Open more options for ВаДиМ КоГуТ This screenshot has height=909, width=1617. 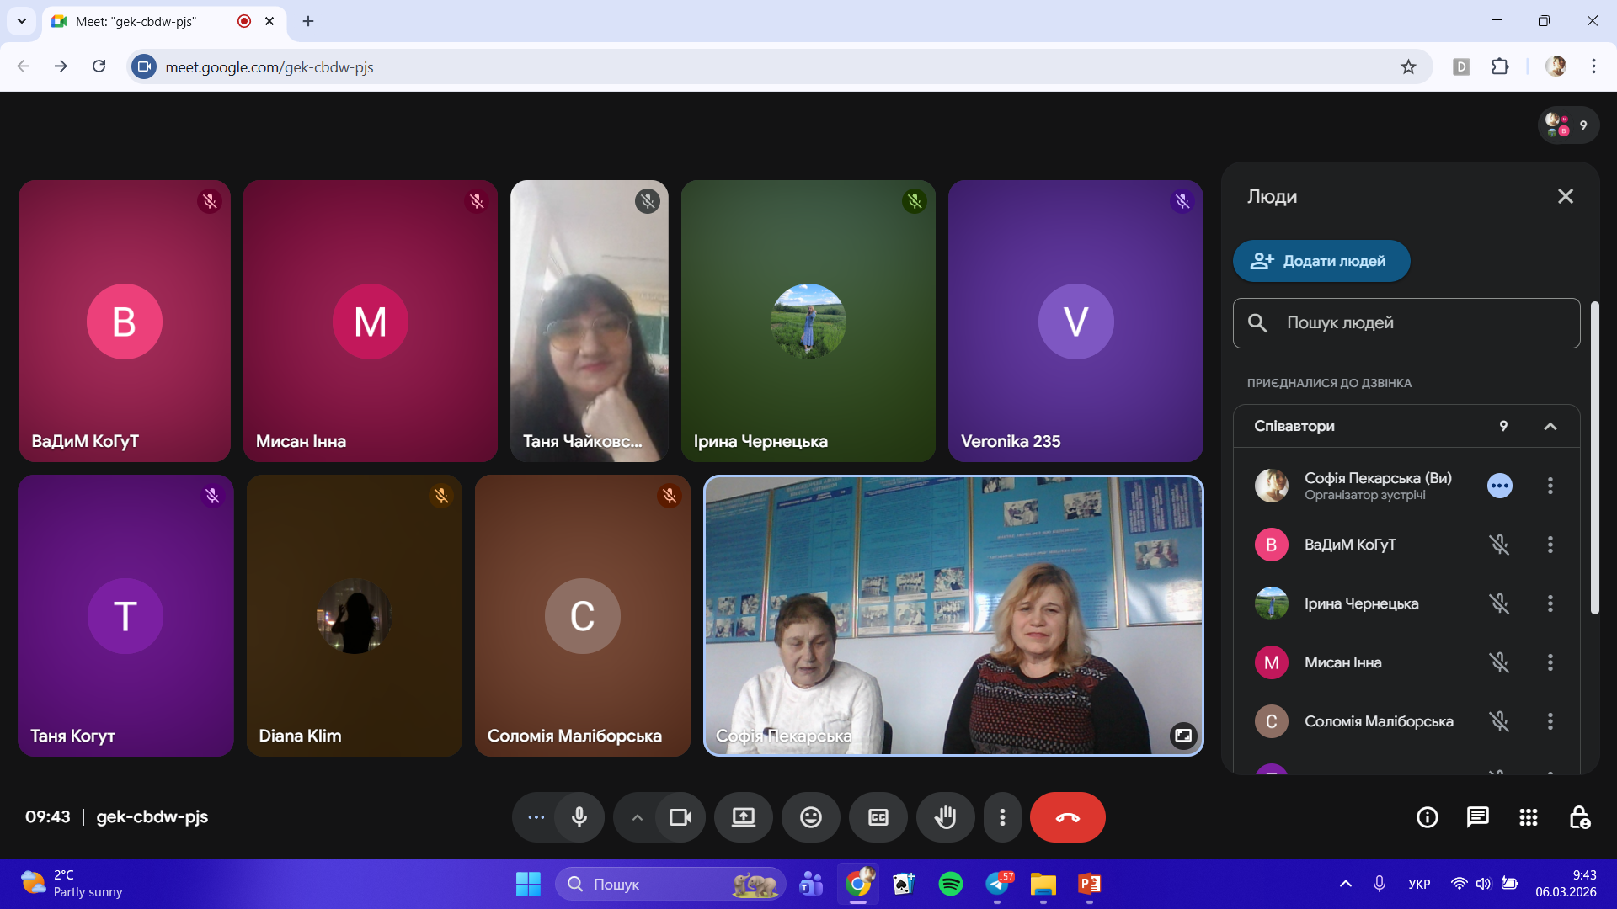pyautogui.click(x=1550, y=545)
